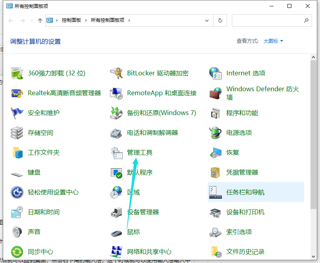320x263 pixels.
Task: Open the 360强力卸载 icon
Action: [17, 73]
